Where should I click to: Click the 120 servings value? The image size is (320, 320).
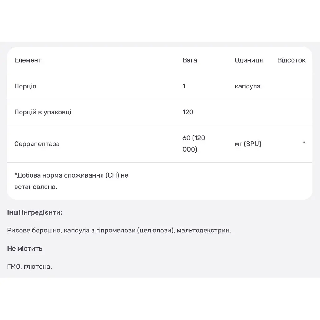click(x=188, y=112)
